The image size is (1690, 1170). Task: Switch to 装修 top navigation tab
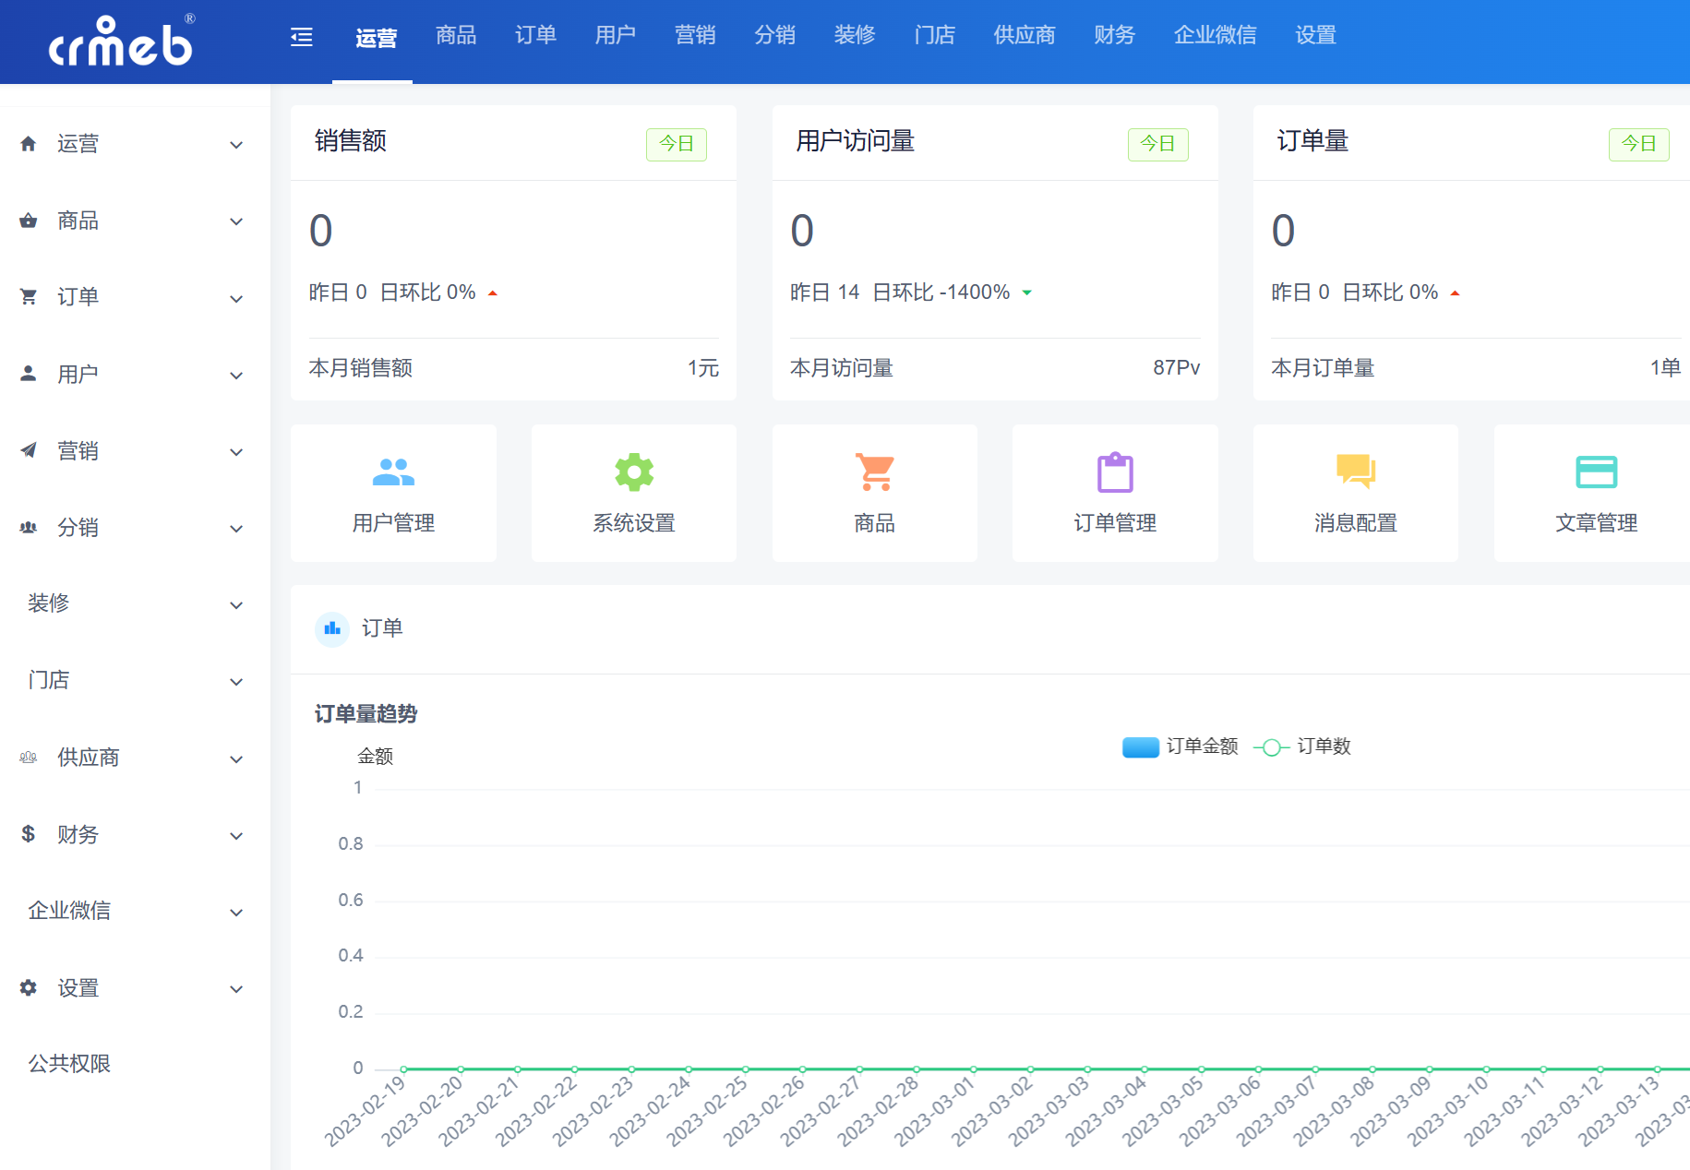855,35
